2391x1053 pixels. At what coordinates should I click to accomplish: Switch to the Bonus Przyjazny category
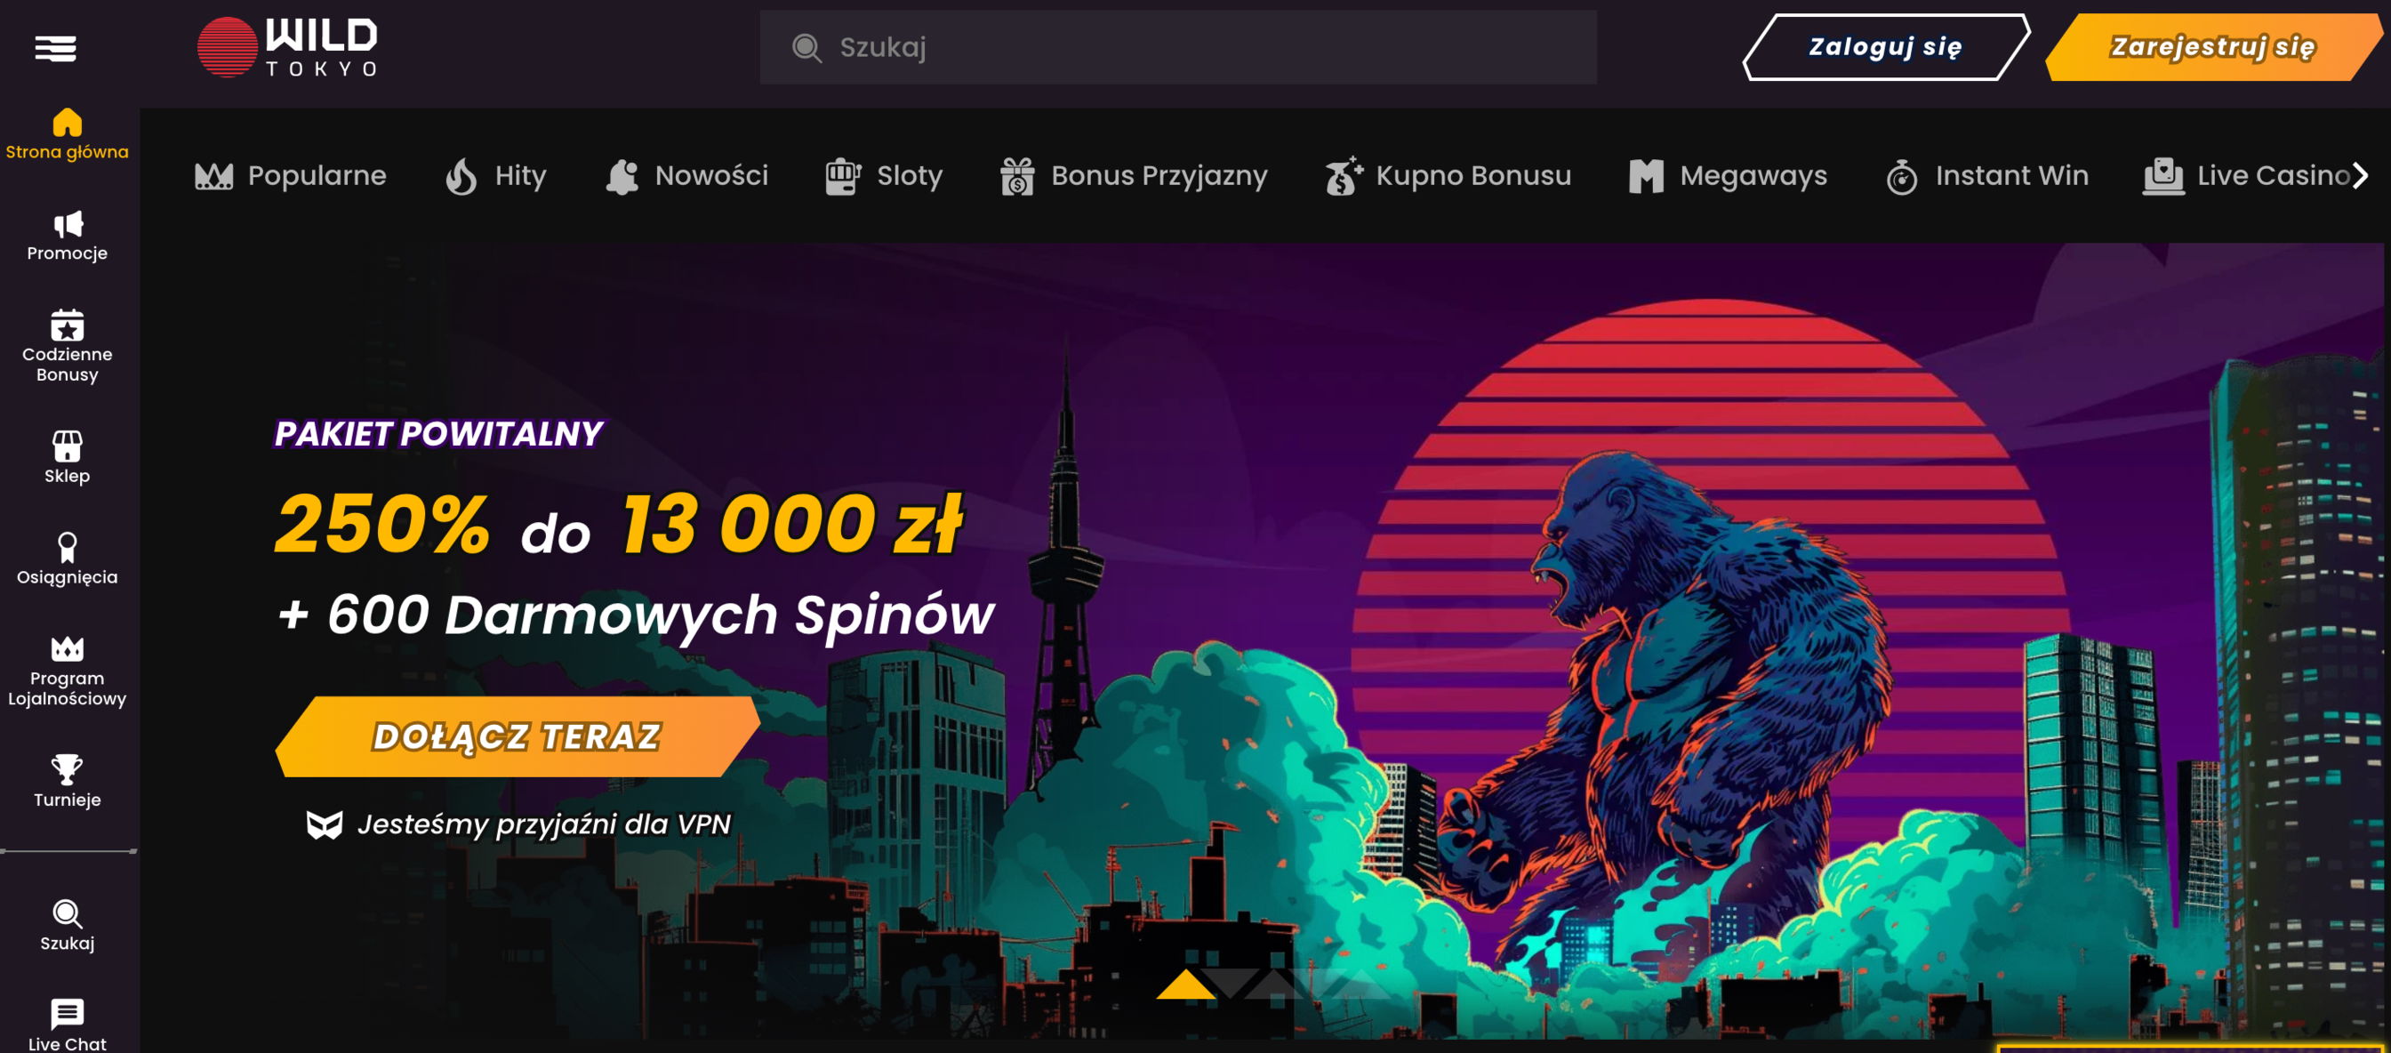pyautogui.click(x=1134, y=175)
